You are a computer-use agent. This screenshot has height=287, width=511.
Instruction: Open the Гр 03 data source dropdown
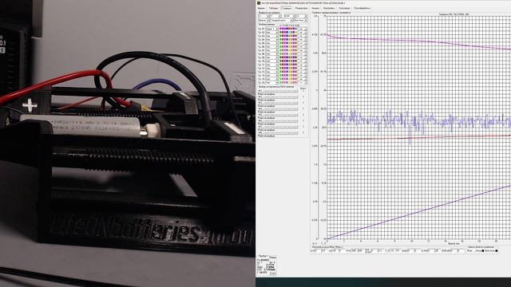point(271,36)
